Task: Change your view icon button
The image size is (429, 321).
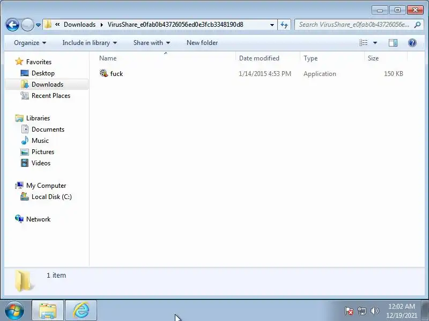Action: click(x=364, y=43)
